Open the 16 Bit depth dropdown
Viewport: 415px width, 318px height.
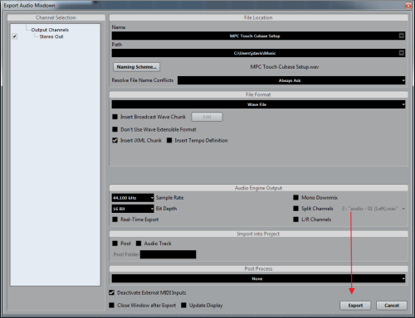[x=133, y=209]
